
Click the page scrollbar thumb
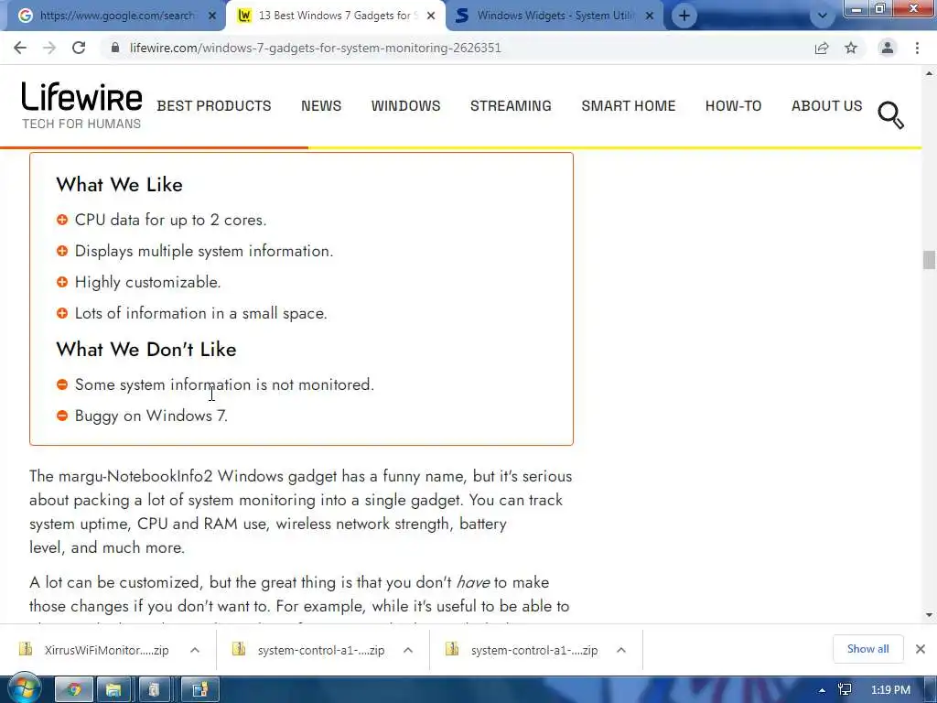pyautogui.click(x=929, y=260)
